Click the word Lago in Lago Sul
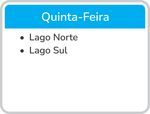Screen dimensions: 150x114 40,50
